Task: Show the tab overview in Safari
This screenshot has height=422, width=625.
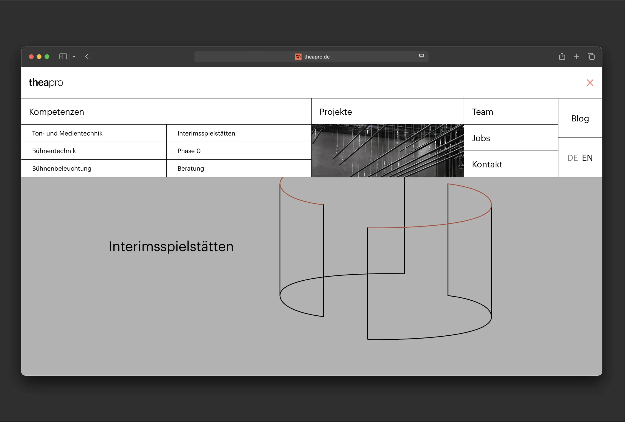Action: pos(591,56)
